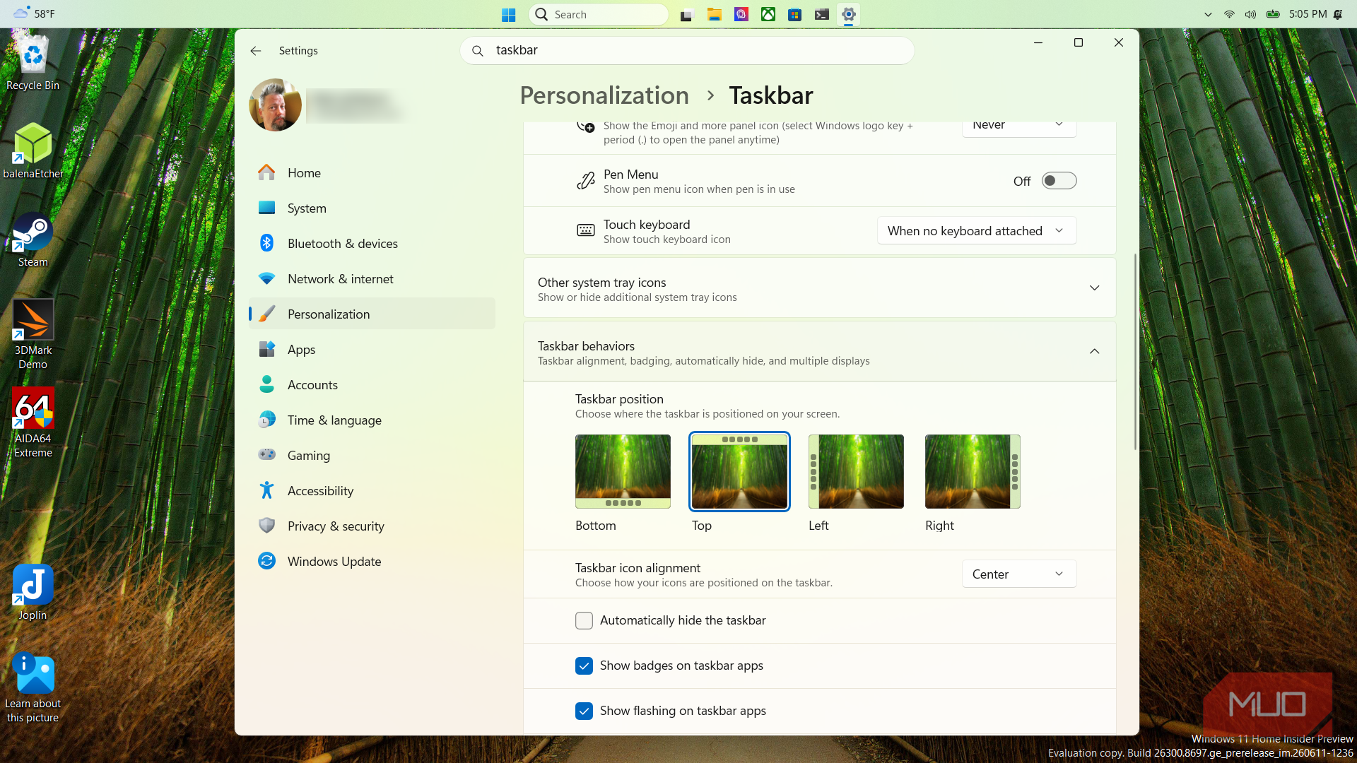1357x763 pixels.
Task: Select 3DMark Demo desktop shortcut
Action: click(x=33, y=334)
